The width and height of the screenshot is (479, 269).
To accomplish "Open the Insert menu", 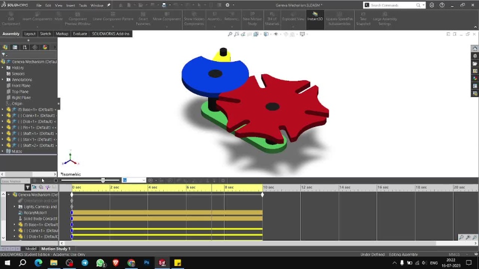I will tap(70, 5).
